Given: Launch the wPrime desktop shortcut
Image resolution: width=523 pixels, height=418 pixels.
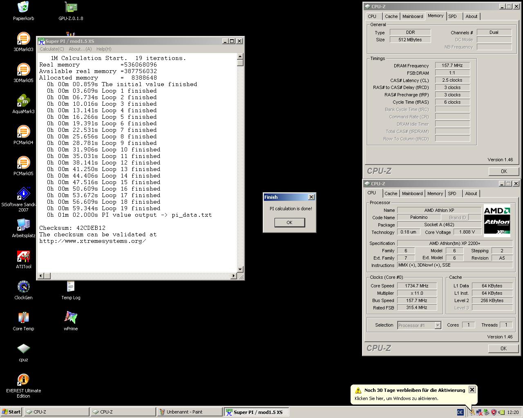Looking at the screenshot, I should click(71, 318).
